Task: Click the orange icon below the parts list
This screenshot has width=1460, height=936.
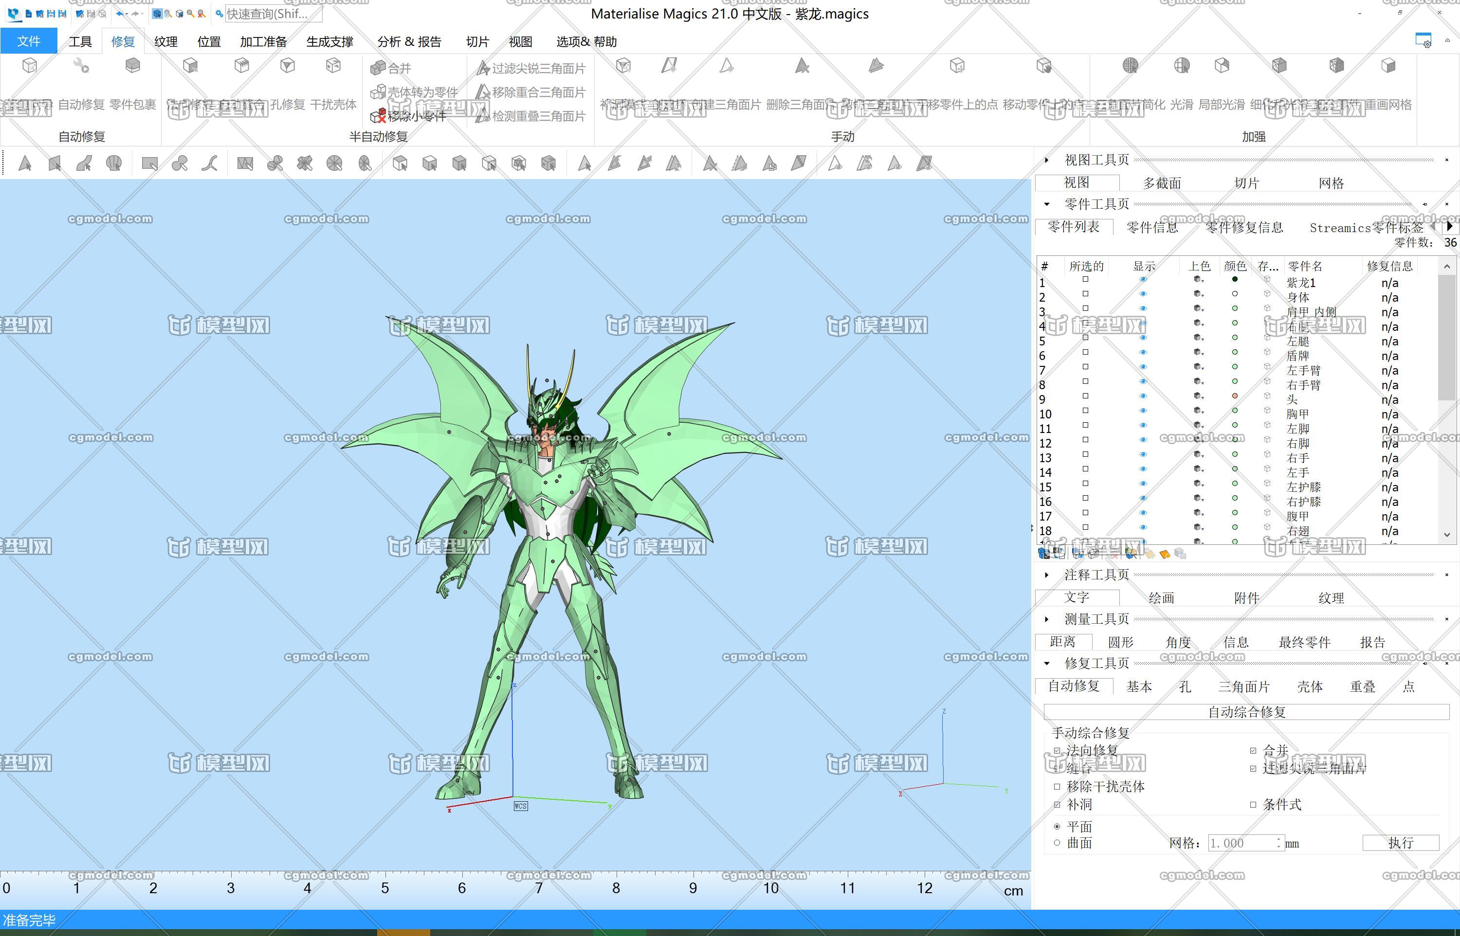Action: coord(1165,554)
